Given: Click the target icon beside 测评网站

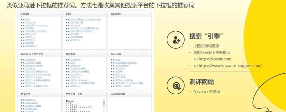Looking at the screenshot, I should [x=176, y=85].
